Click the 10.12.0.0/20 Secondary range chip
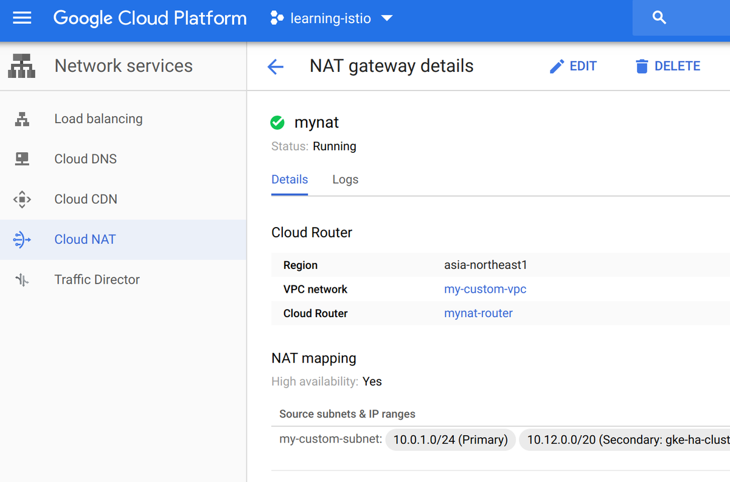Screen dimensions: 730x482 [624, 439]
